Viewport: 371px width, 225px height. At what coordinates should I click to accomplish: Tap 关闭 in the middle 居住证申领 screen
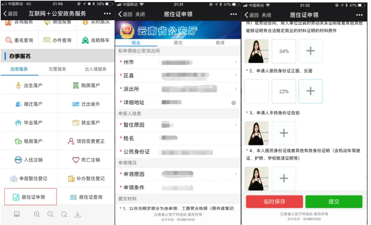[x=140, y=14]
